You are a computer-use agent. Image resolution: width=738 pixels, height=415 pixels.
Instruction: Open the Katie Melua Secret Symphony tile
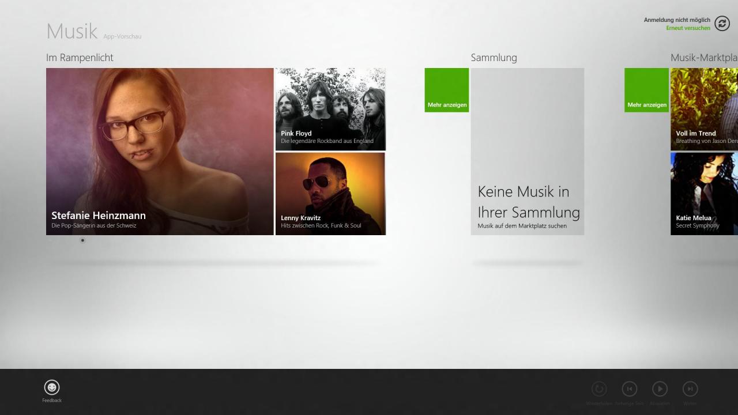[704, 194]
